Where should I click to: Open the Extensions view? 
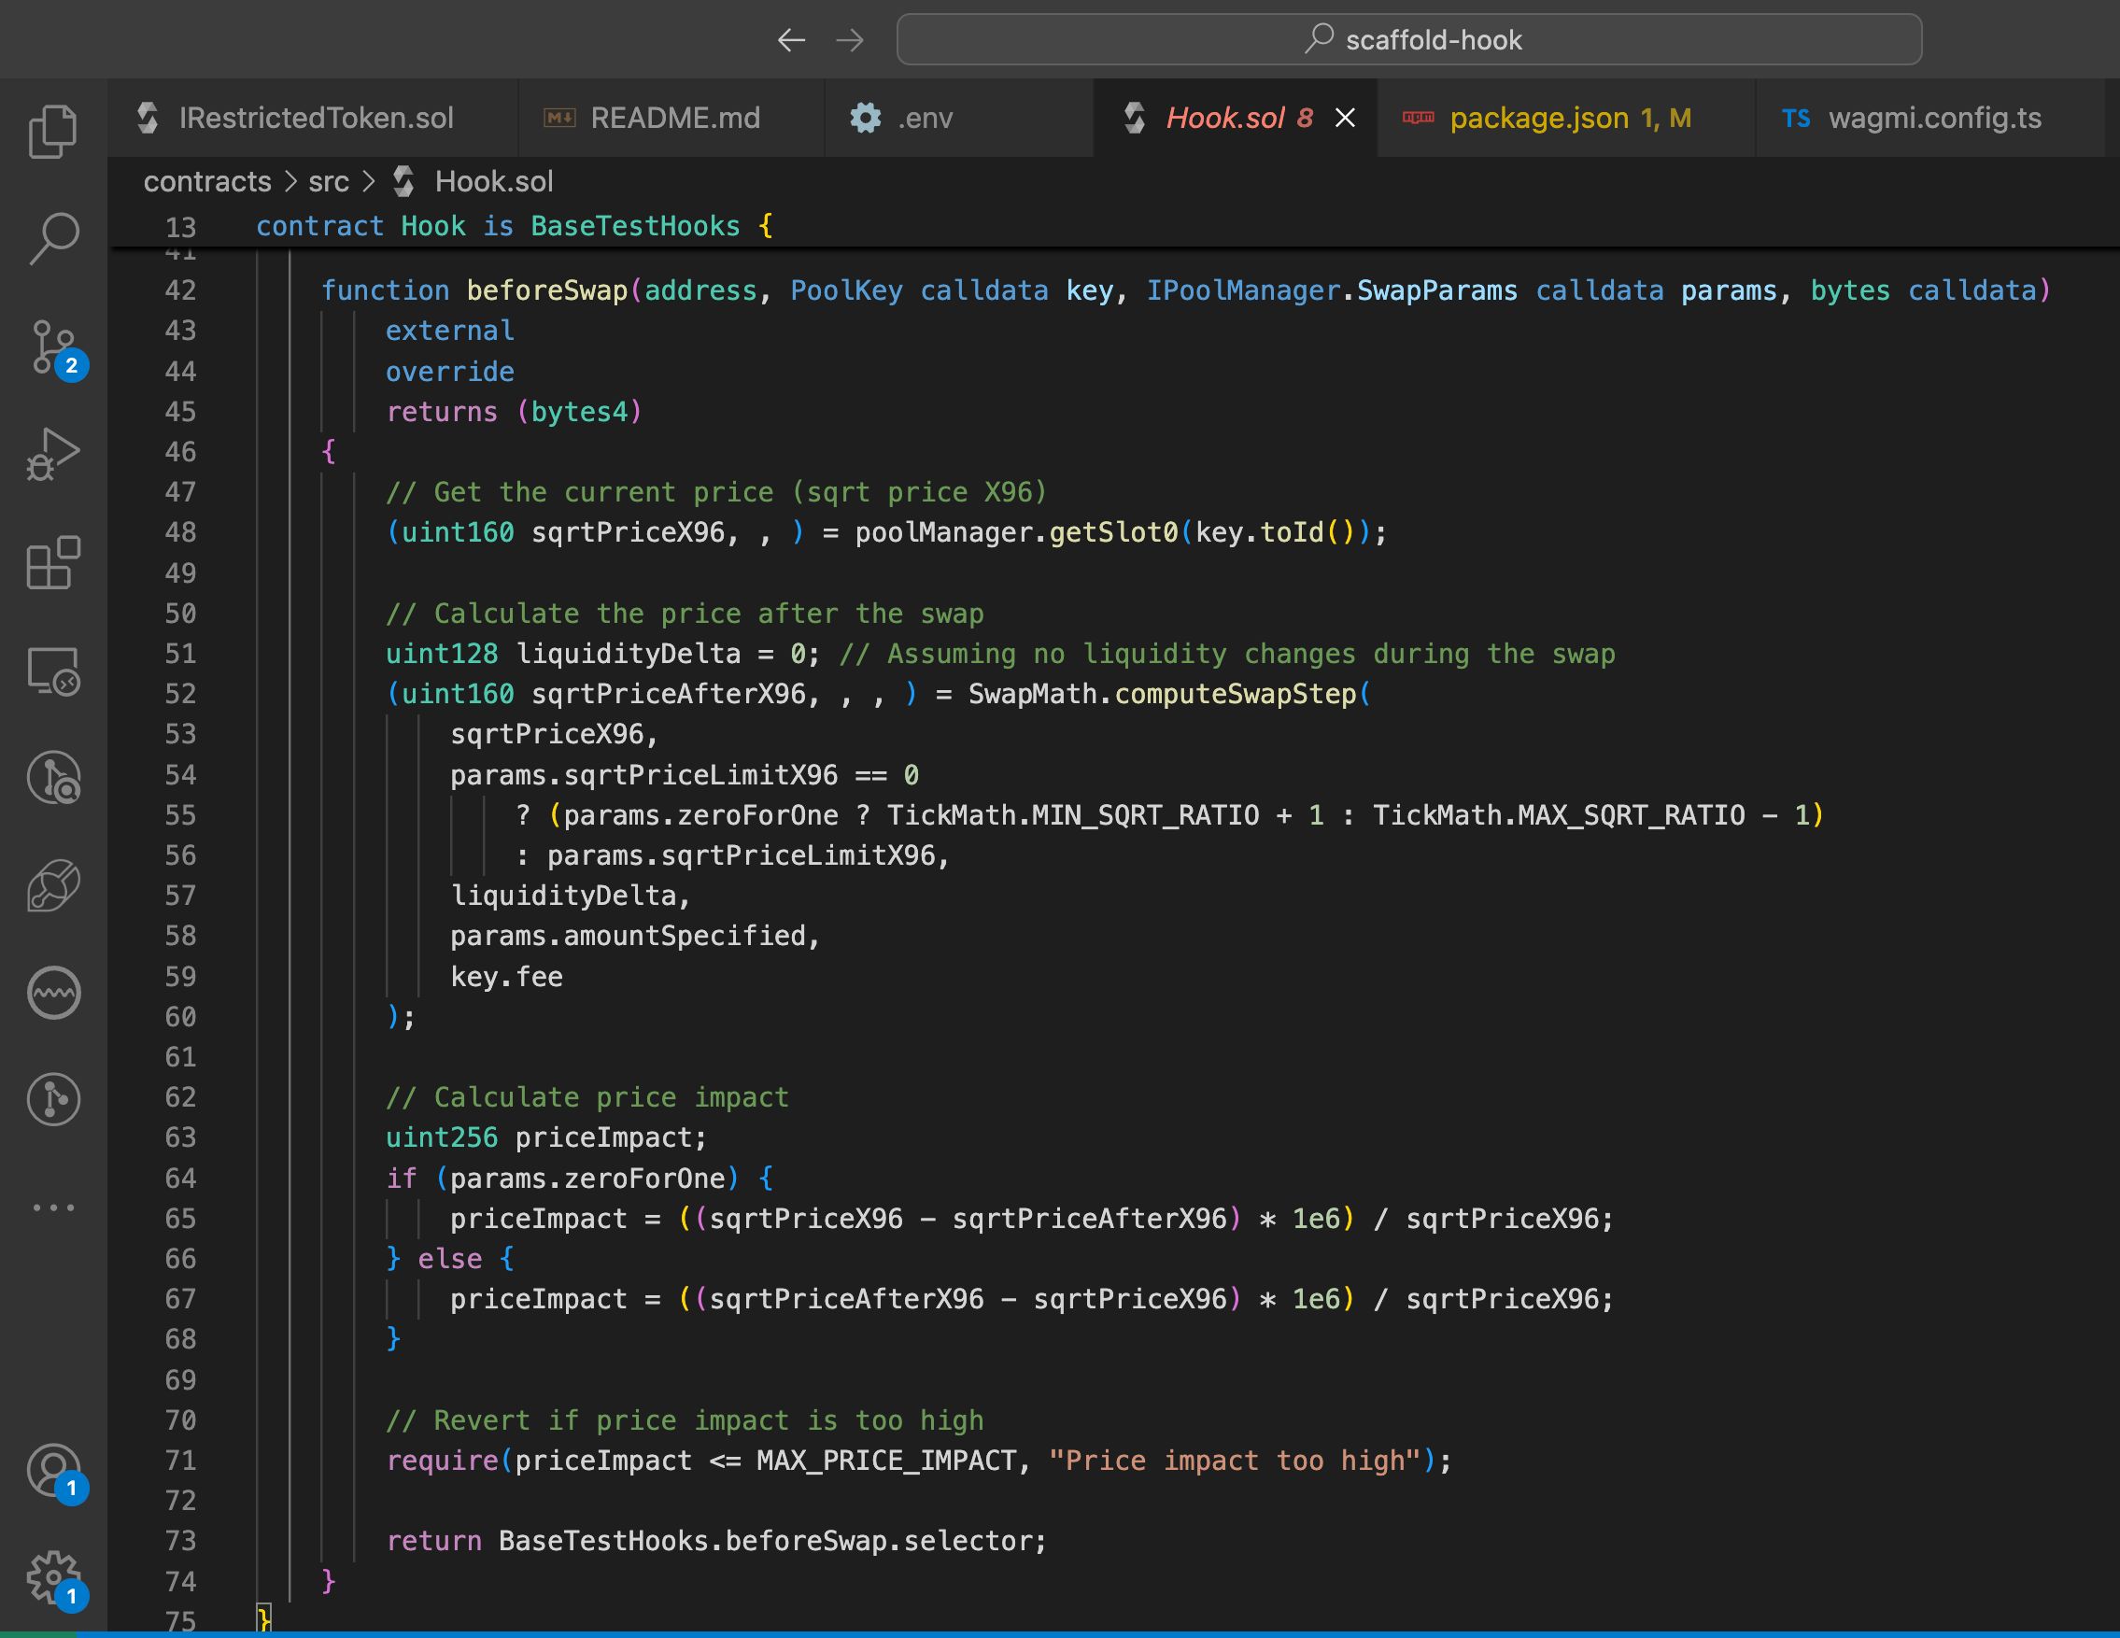coord(53,562)
